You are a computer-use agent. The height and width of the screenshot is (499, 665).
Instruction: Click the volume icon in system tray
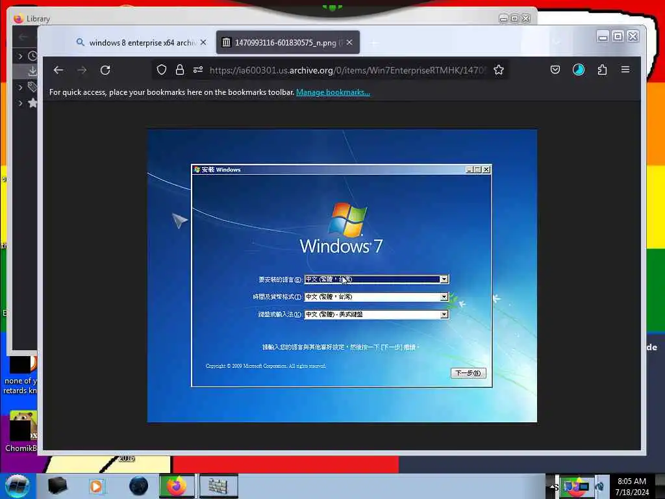[x=599, y=487]
